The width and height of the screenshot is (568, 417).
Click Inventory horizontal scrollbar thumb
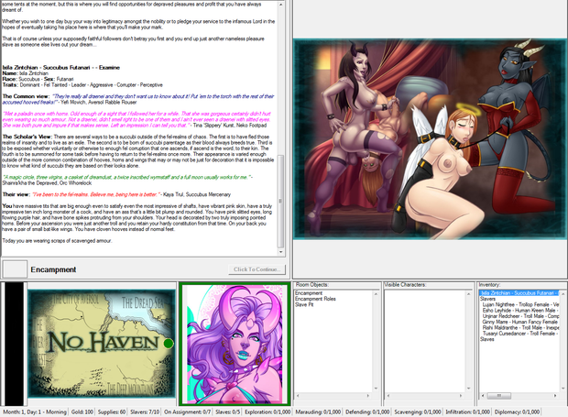coord(498,396)
